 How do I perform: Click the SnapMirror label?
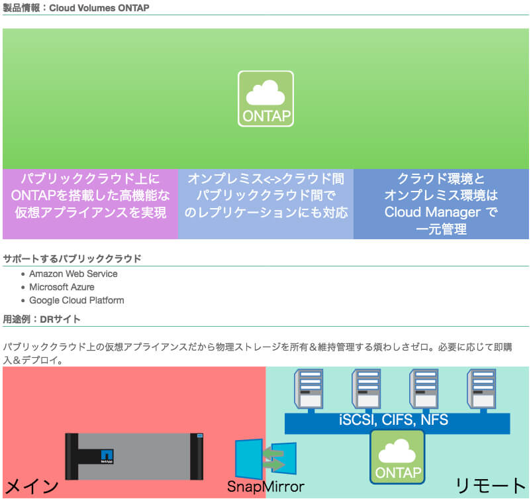pos(266,486)
